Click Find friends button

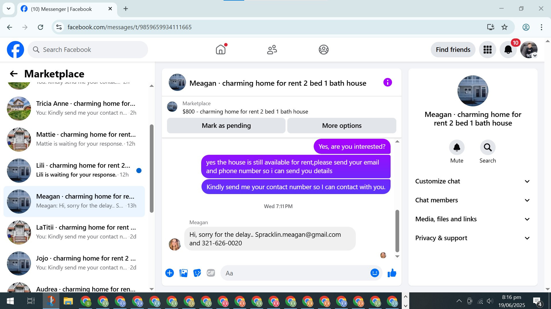(453, 50)
